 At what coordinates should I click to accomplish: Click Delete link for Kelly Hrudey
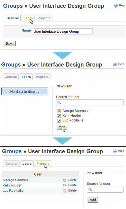click(x=72, y=185)
